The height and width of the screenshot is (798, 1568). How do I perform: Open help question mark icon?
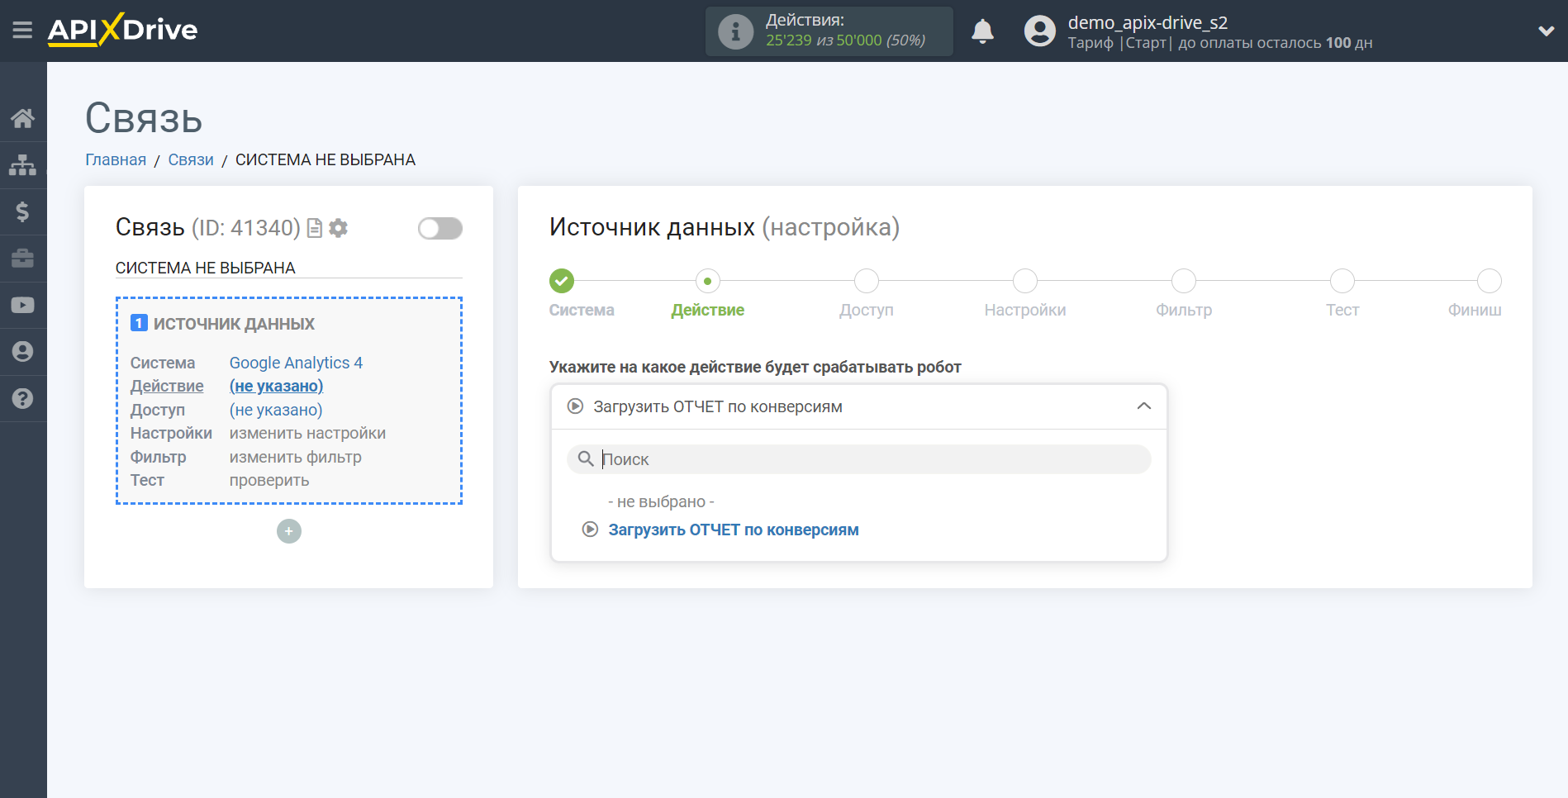(x=22, y=399)
